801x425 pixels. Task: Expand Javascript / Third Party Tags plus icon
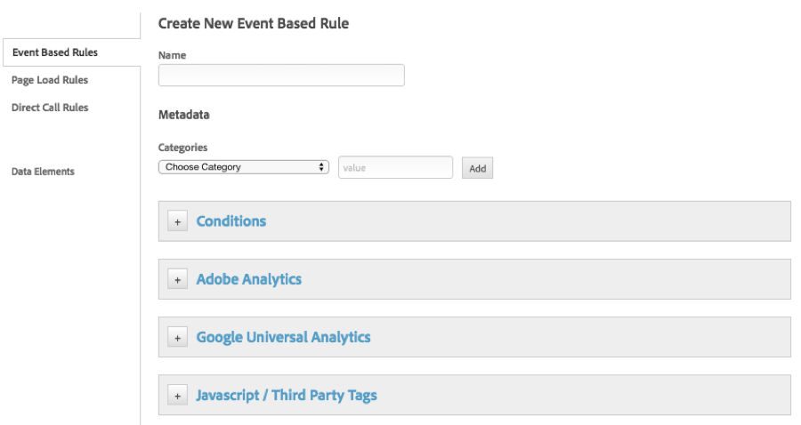point(177,396)
